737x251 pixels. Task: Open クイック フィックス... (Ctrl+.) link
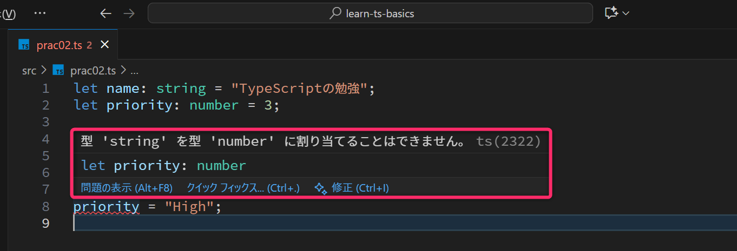243,188
